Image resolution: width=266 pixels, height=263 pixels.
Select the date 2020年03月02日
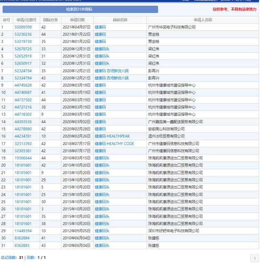[x=76, y=122]
